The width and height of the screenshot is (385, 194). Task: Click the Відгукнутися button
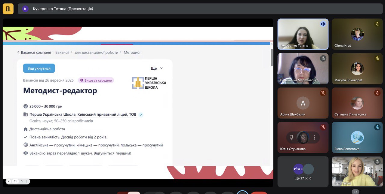pyautogui.click(x=39, y=68)
